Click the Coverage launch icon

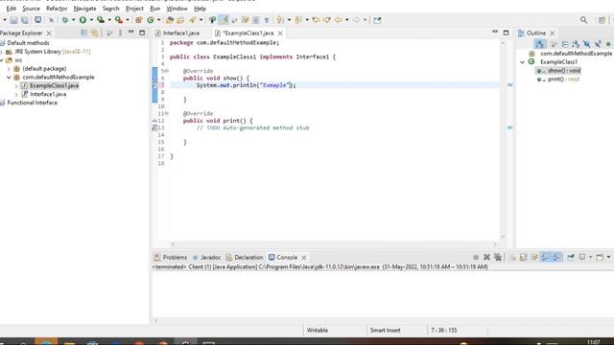pos(101,20)
